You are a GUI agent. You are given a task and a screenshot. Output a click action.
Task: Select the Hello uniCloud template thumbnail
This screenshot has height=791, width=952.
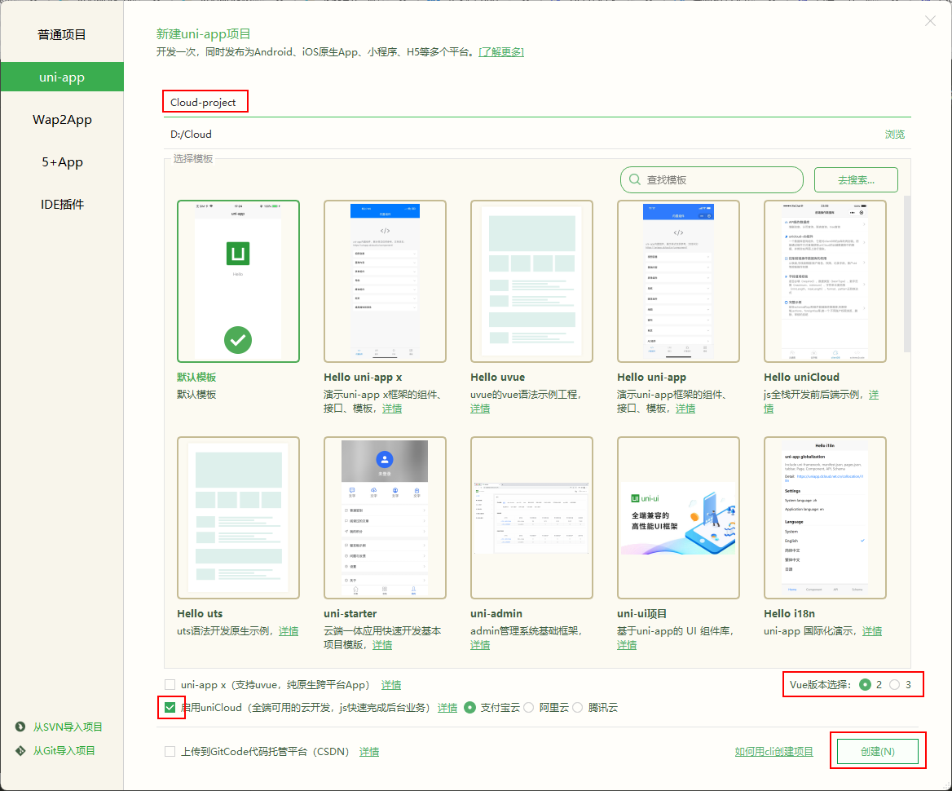[825, 281]
